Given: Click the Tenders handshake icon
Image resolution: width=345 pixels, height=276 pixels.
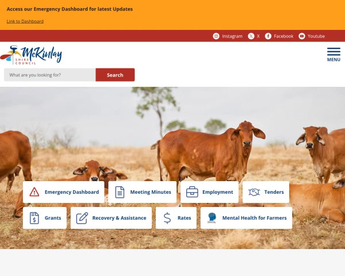Looking at the screenshot, I should [254, 192].
